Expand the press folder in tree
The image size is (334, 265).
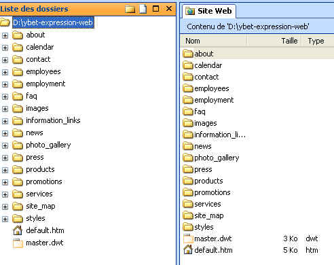5,158
